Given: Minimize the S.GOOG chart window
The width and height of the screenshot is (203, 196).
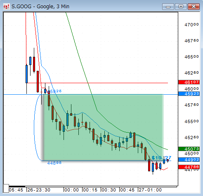Looking at the screenshot, I should click(168, 7).
